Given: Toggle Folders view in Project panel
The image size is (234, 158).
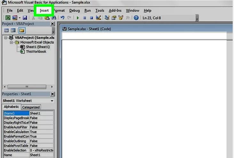Looking at the screenshot, I should coord(22,30).
